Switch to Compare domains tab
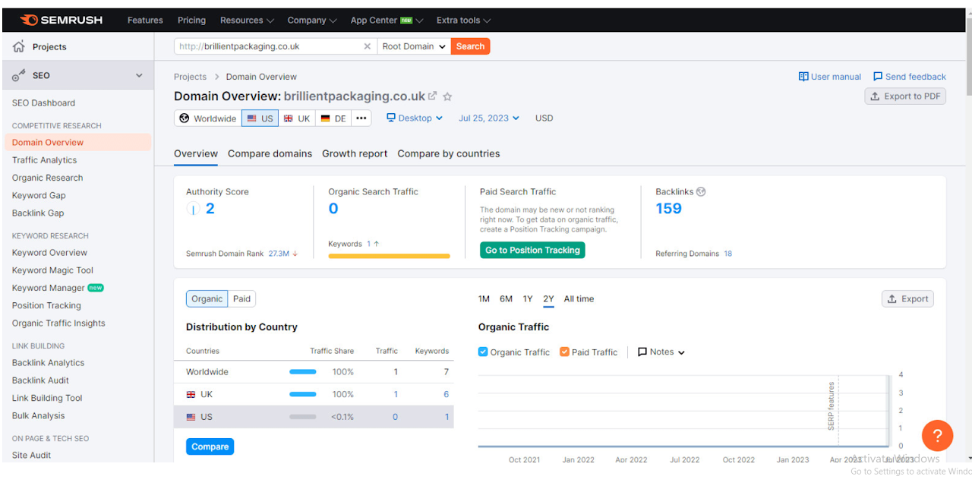972x489 pixels. pyautogui.click(x=270, y=153)
